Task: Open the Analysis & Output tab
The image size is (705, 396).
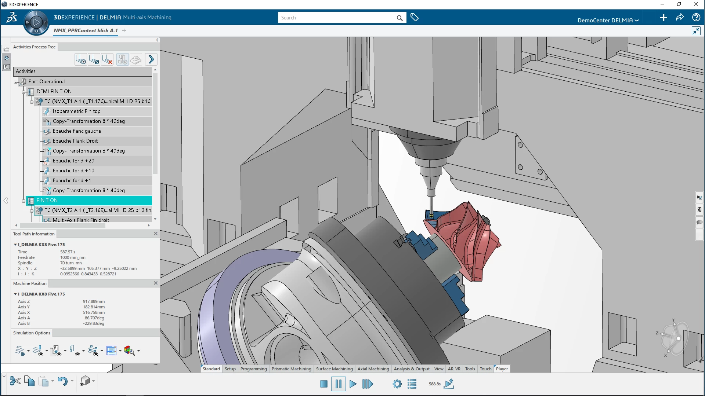Action: (x=411, y=369)
